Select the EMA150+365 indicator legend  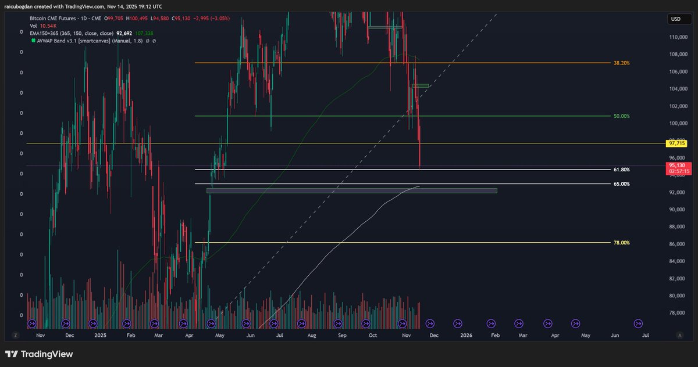[x=70, y=34]
